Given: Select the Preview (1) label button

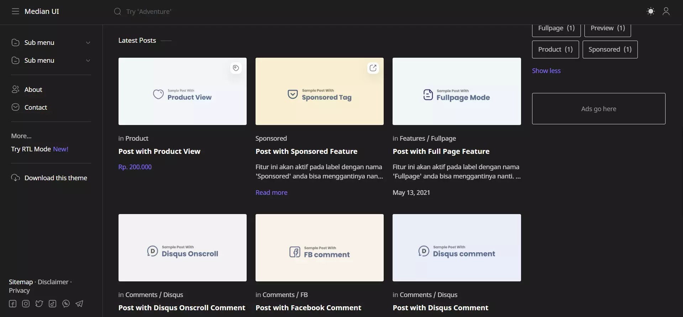Looking at the screenshot, I should point(608,29).
